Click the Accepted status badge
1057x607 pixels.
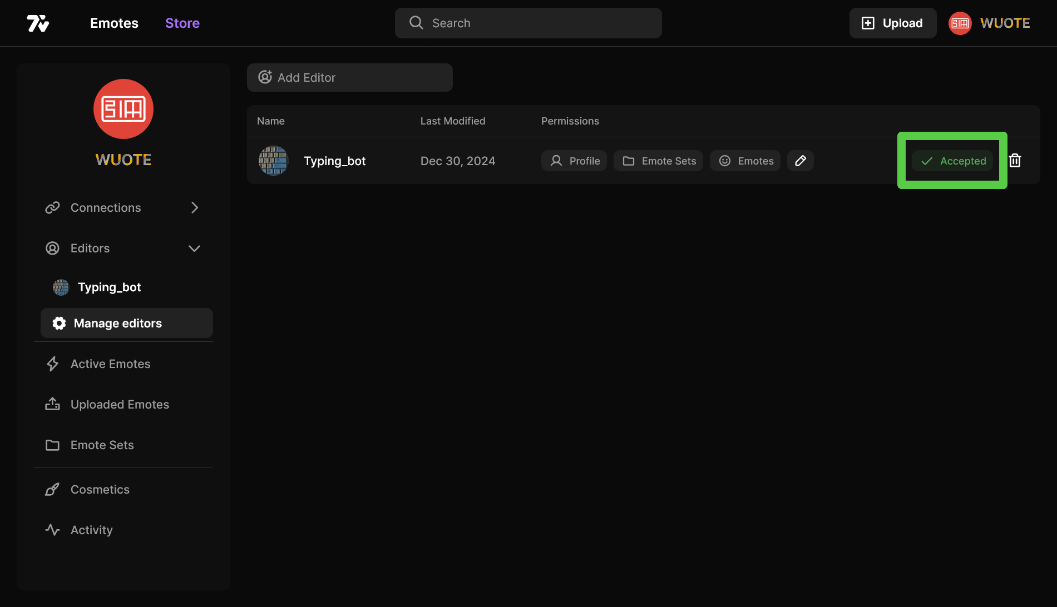click(952, 161)
